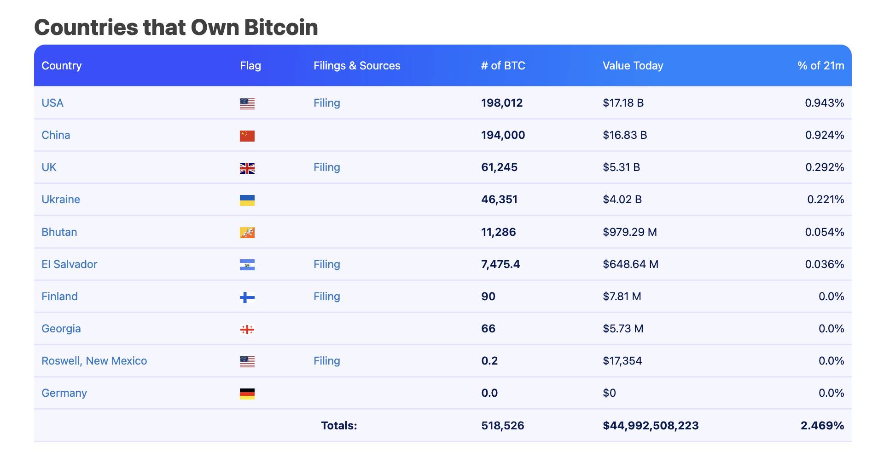Open the Bhutan country link
The width and height of the screenshot is (884, 468).
point(59,232)
